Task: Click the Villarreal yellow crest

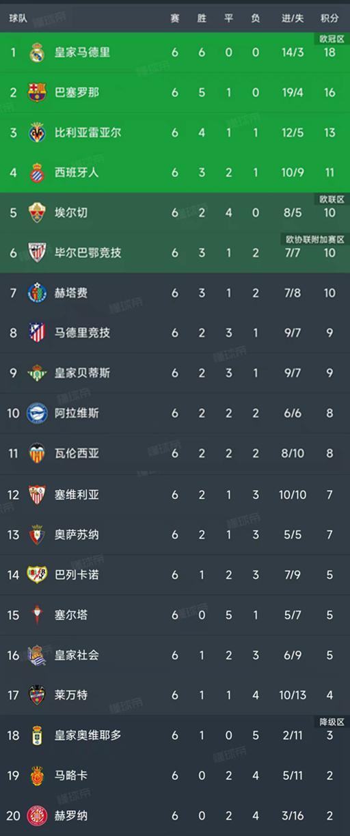Action: point(37,133)
